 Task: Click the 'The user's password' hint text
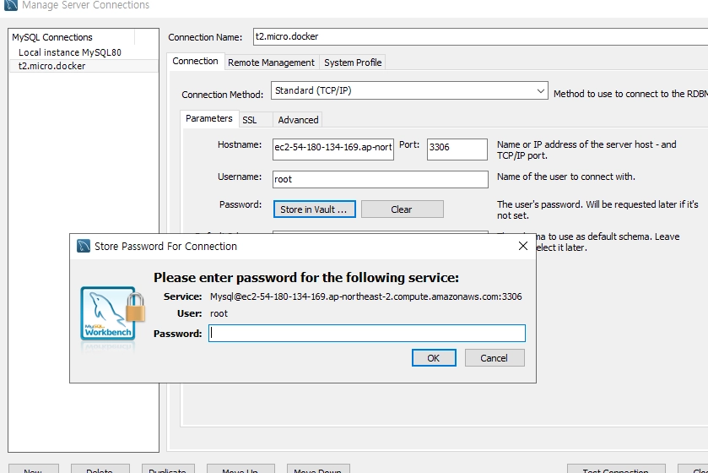tap(597, 210)
